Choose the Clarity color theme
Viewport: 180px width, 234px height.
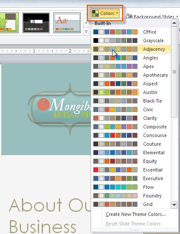131,118
